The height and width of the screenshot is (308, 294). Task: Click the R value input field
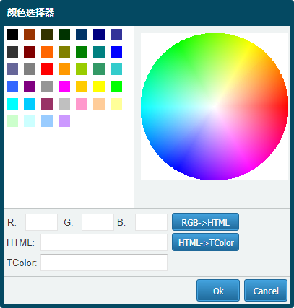[x=41, y=222]
